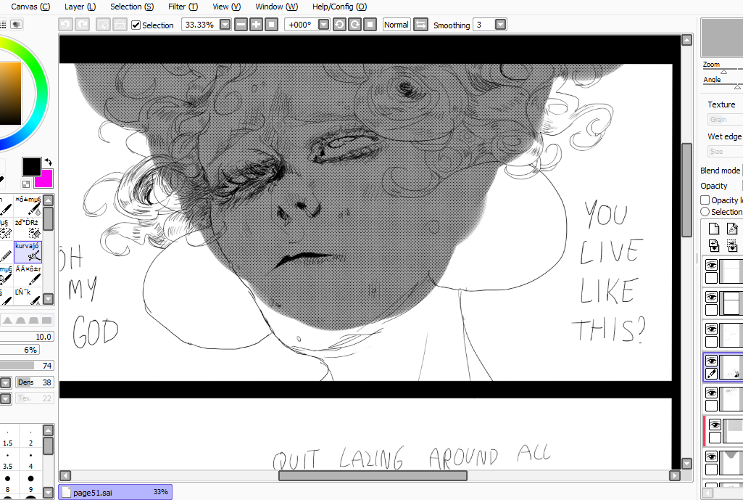
Task: Click the zoom in plus button
Action: click(256, 25)
